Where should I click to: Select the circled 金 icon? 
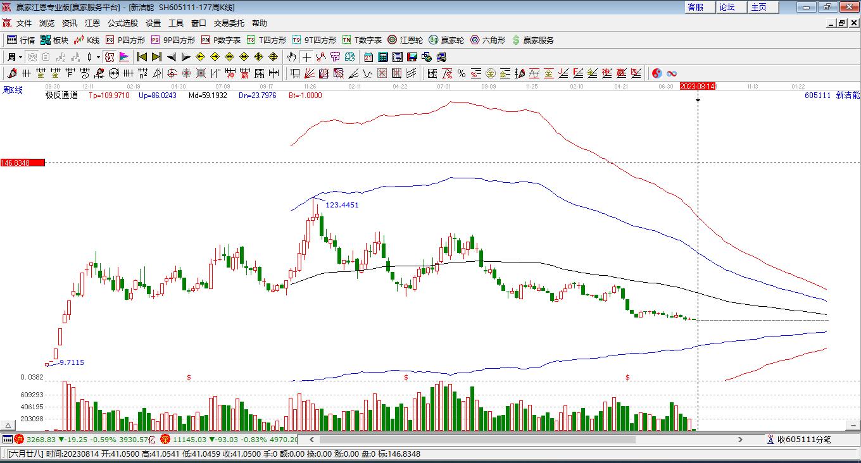pyautogui.click(x=490, y=73)
